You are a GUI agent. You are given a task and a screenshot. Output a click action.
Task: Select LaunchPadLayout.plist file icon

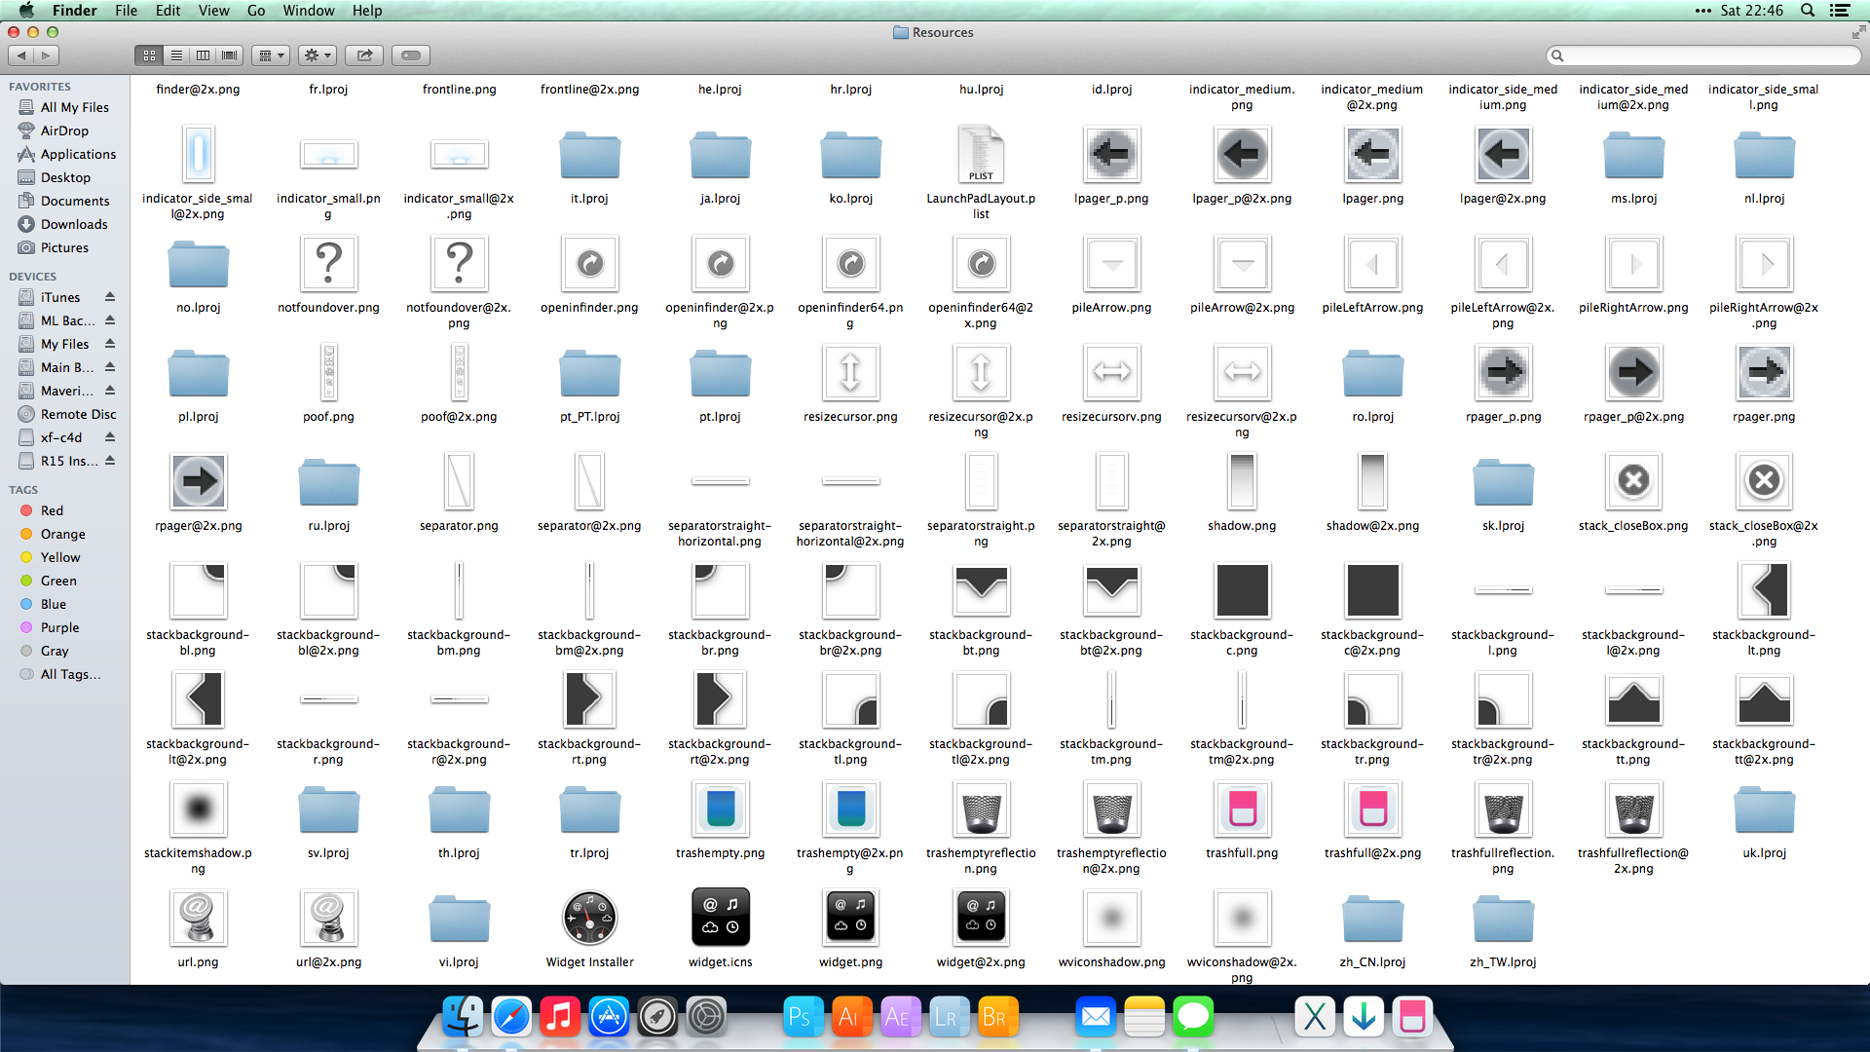pos(981,154)
